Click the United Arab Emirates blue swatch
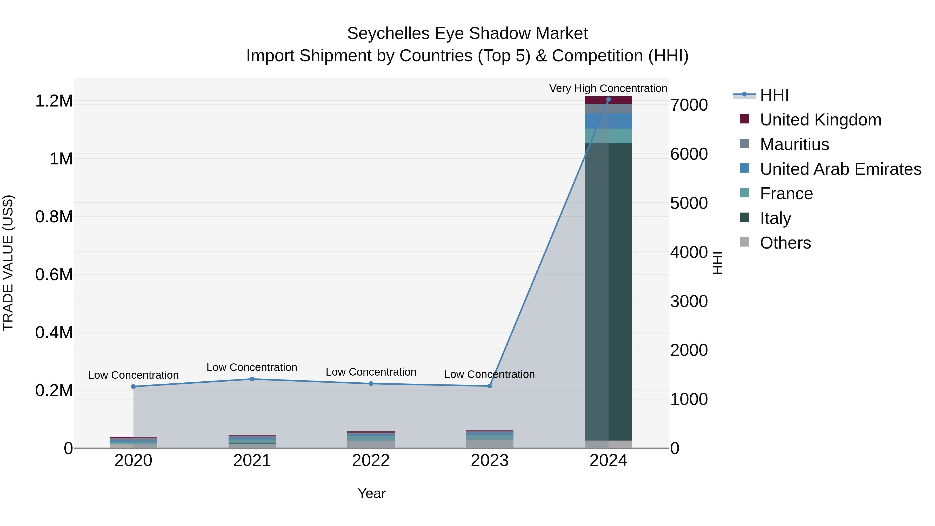Screen dimensions: 935x526 click(744, 168)
